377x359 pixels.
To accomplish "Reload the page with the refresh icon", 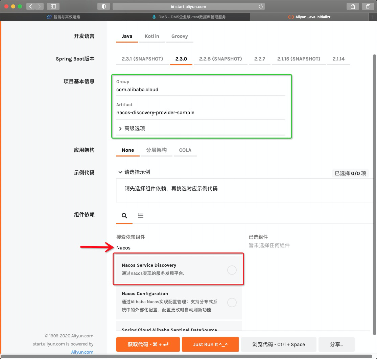I will [261, 6].
